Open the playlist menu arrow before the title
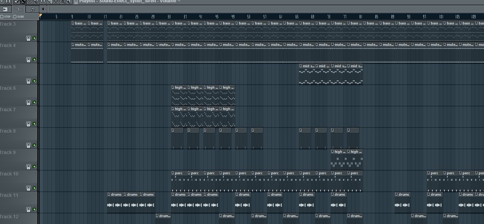484x224 pixels. pyautogui.click(x=76, y=2)
